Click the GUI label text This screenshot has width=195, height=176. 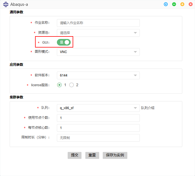click(x=46, y=43)
